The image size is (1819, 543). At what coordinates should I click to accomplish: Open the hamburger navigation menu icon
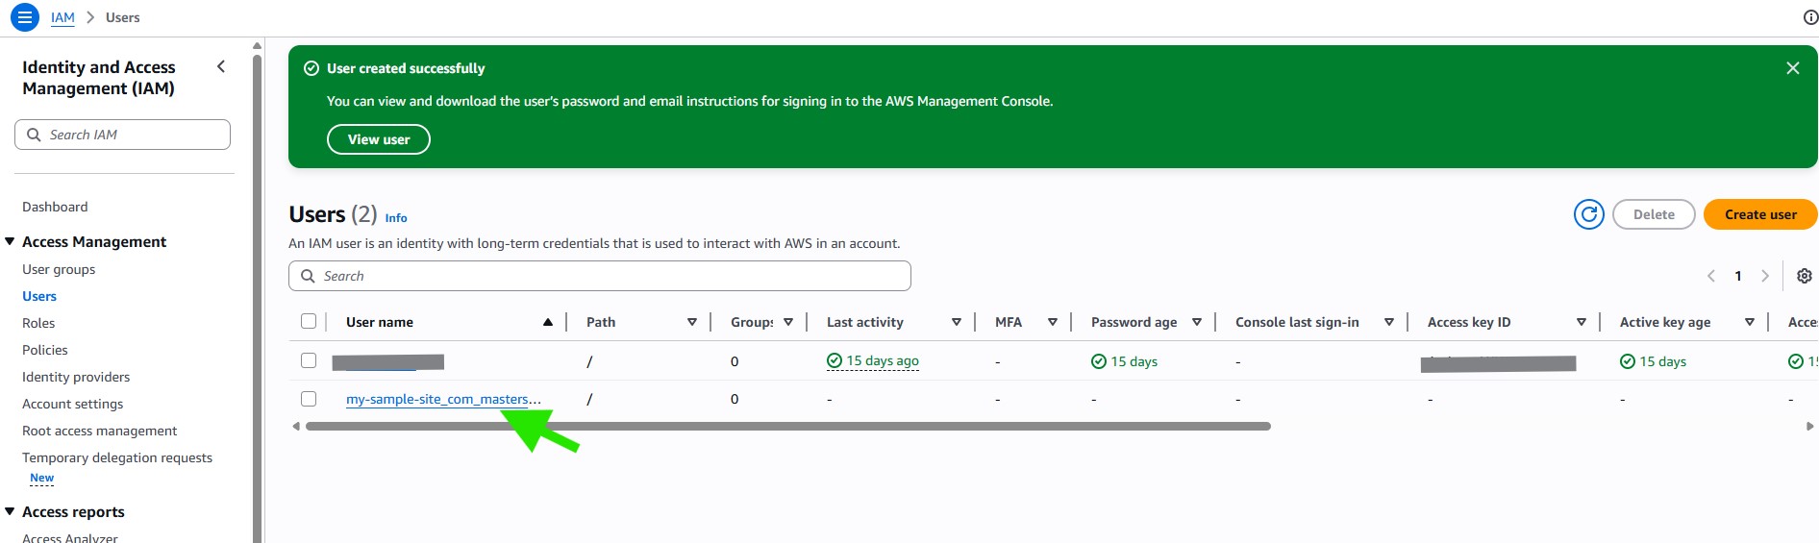pos(25,17)
